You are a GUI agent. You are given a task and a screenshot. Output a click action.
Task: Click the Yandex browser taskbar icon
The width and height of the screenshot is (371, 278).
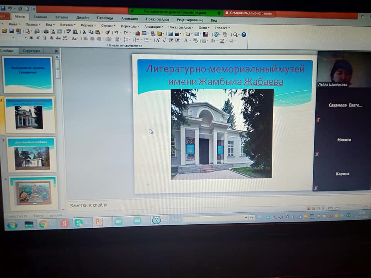coord(64,223)
